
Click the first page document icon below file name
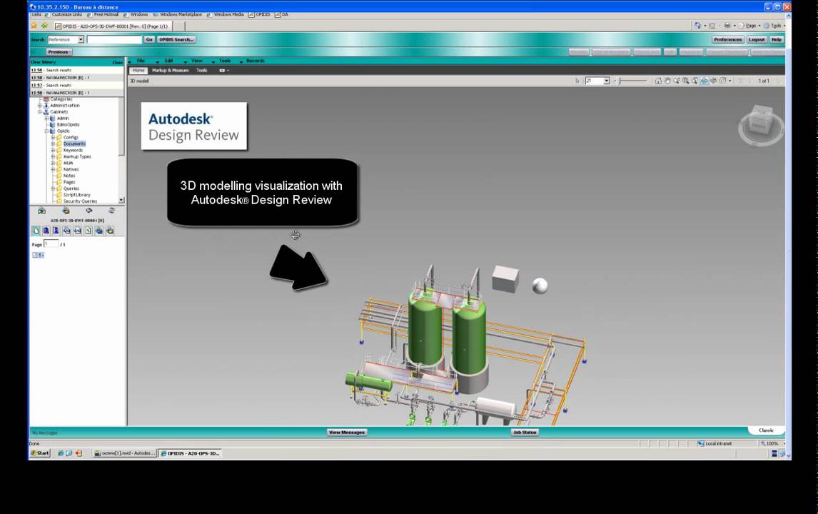pos(36,231)
